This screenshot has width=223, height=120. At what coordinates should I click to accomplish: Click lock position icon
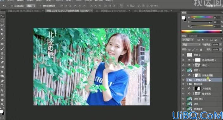tap(197, 49)
